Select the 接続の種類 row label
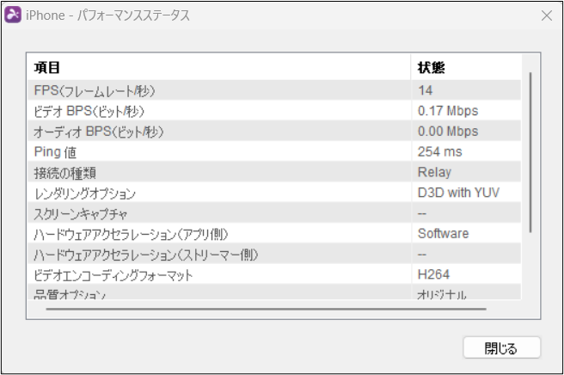The image size is (564, 375). [64, 173]
